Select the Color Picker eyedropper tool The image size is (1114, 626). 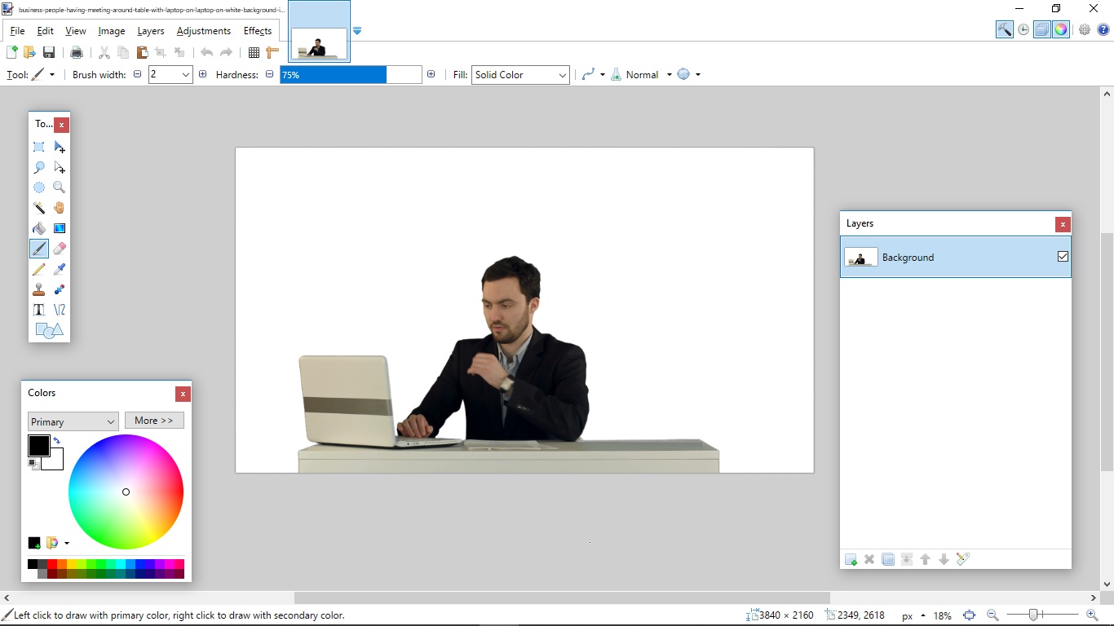[60, 269]
